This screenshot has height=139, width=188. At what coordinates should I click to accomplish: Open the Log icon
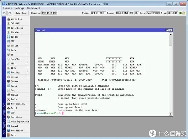[8, 90]
